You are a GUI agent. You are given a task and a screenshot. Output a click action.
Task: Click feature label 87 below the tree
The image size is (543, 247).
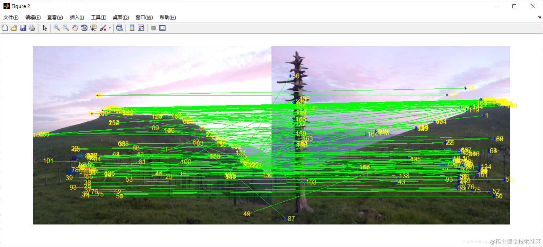click(291, 218)
